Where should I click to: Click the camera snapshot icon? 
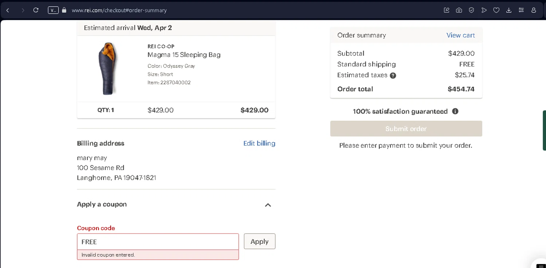point(459,10)
